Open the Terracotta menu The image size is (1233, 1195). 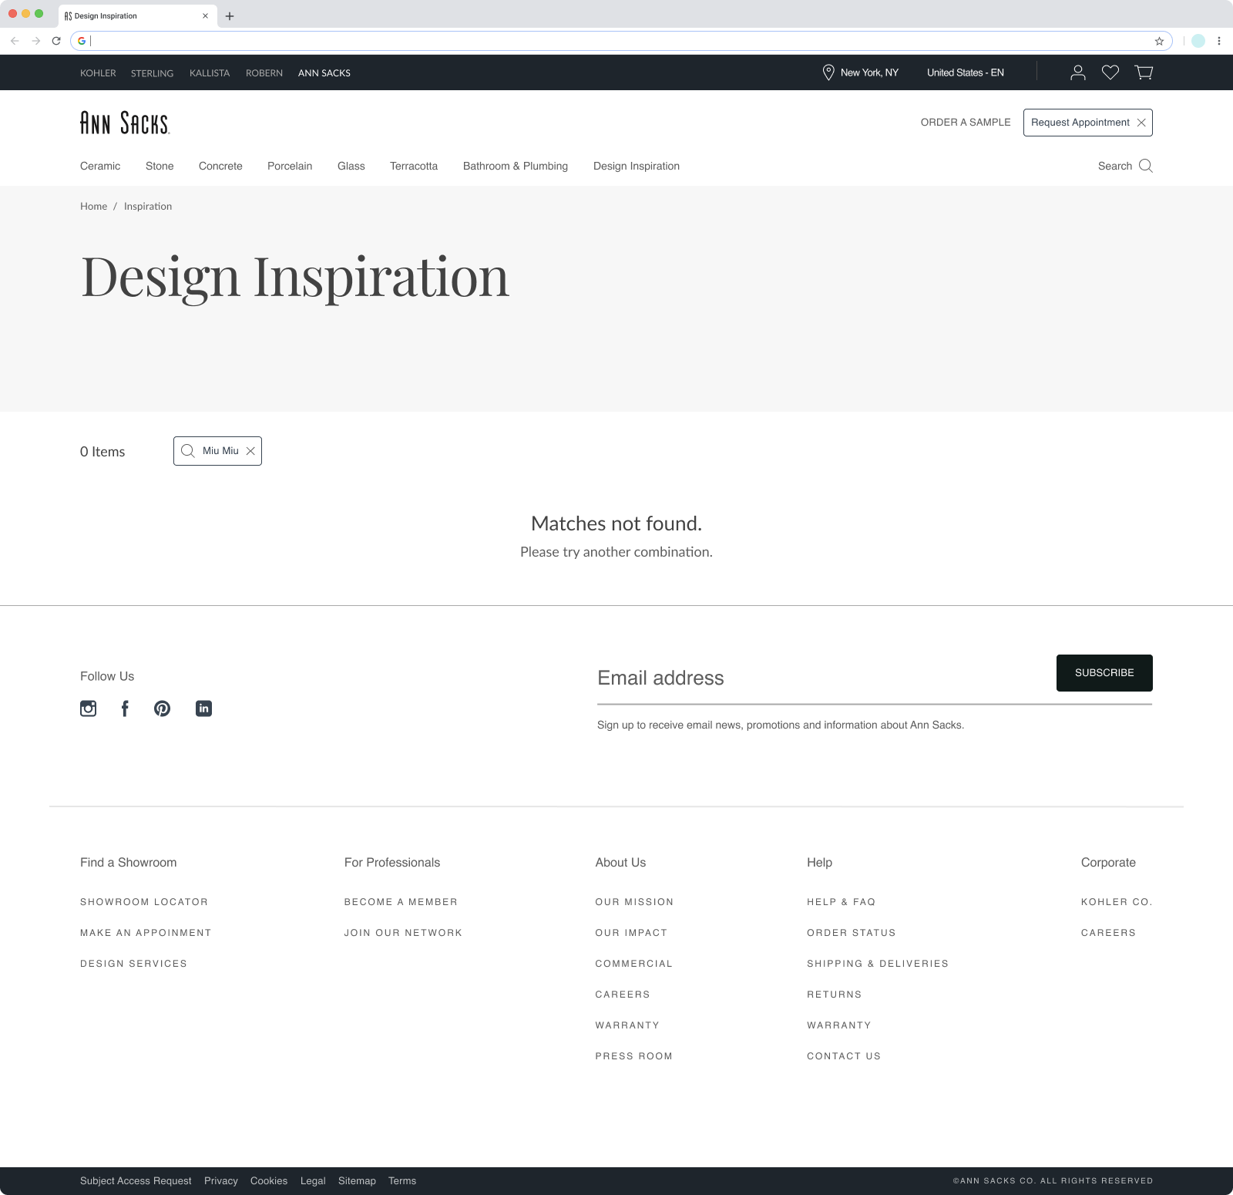tap(414, 166)
